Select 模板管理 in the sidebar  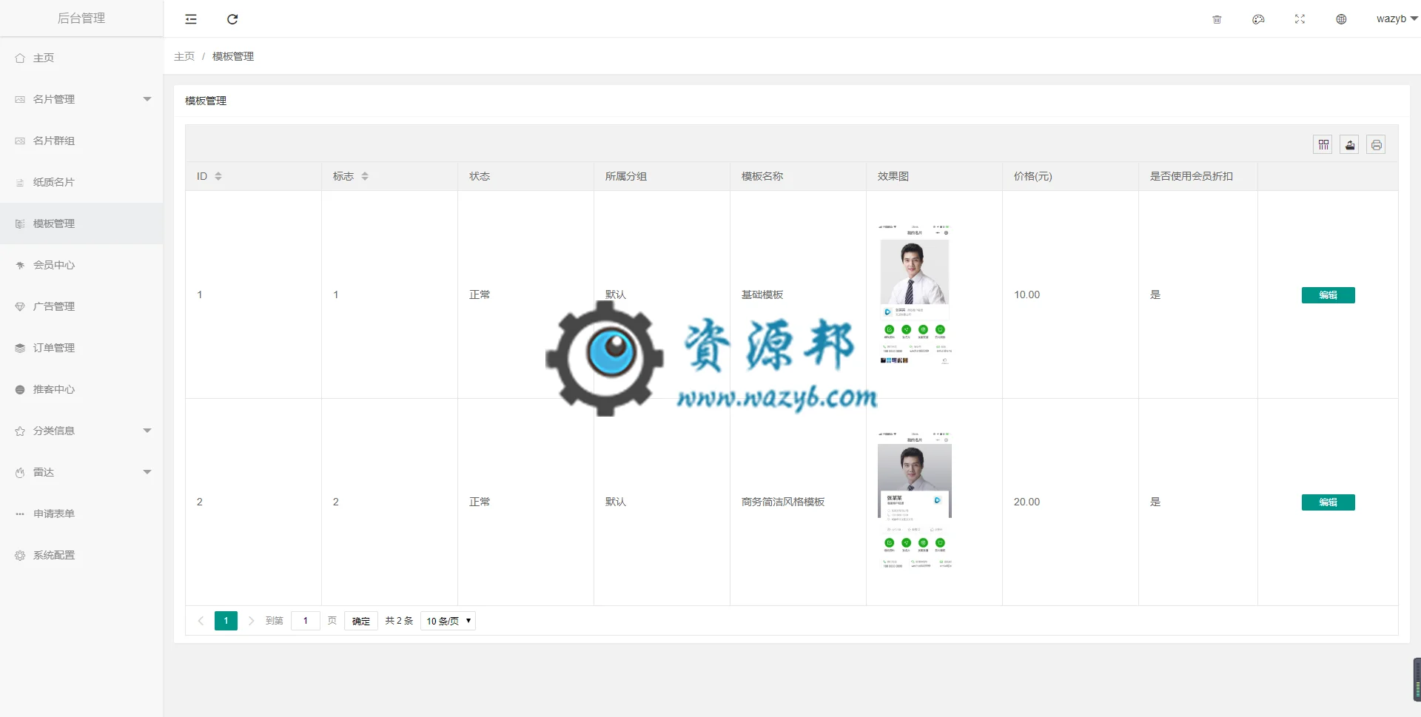pos(81,223)
